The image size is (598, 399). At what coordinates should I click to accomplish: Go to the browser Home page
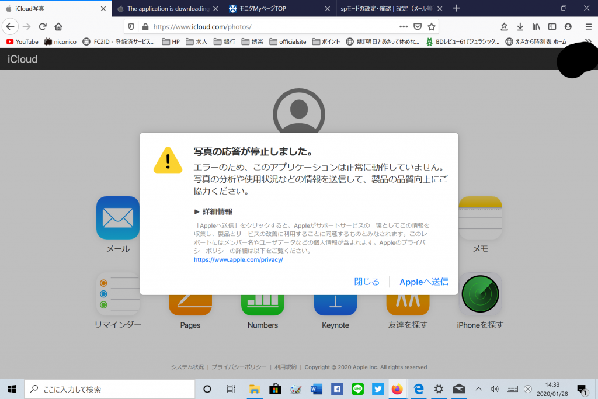pos(58,27)
